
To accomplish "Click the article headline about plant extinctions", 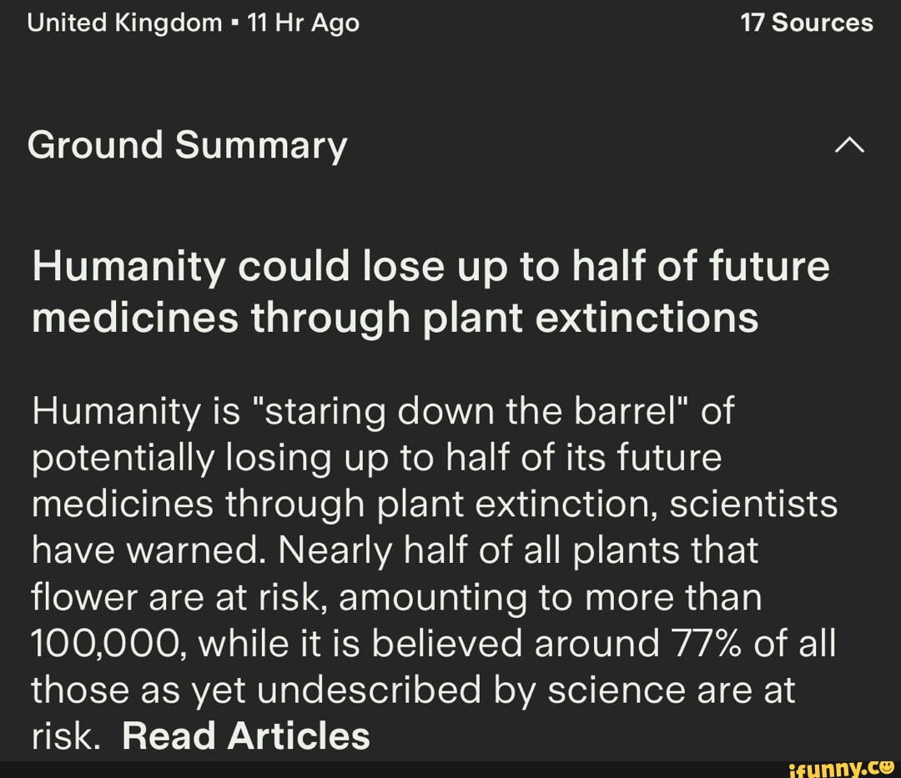I will click(429, 290).
